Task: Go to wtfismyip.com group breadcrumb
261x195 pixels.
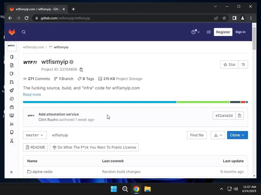Action: (33, 47)
